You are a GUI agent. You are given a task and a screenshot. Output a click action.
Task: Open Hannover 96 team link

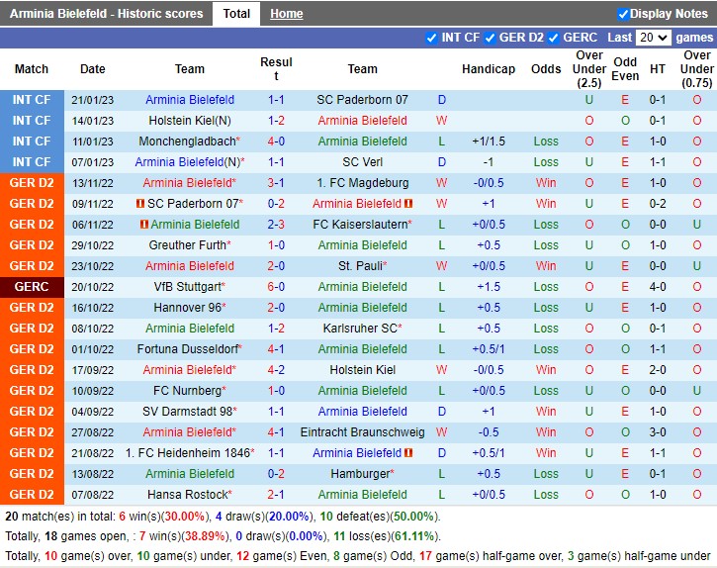click(188, 308)
